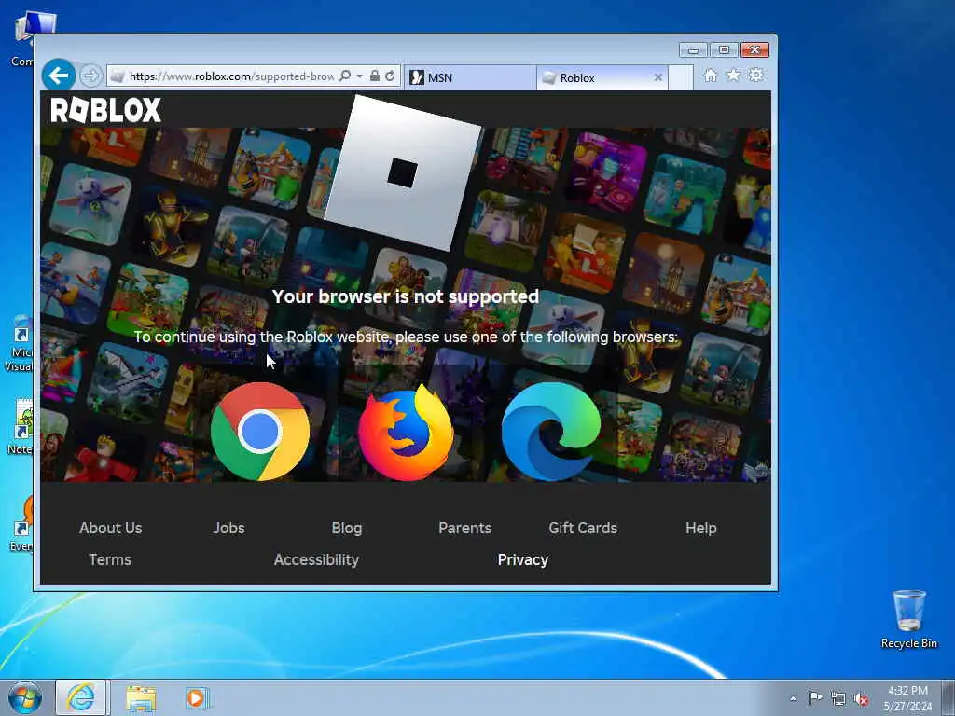Click the Microsoft Edge browser icon
Image resolution: width=955 pixels, height=716 pixels.
(x=550, y=432)
